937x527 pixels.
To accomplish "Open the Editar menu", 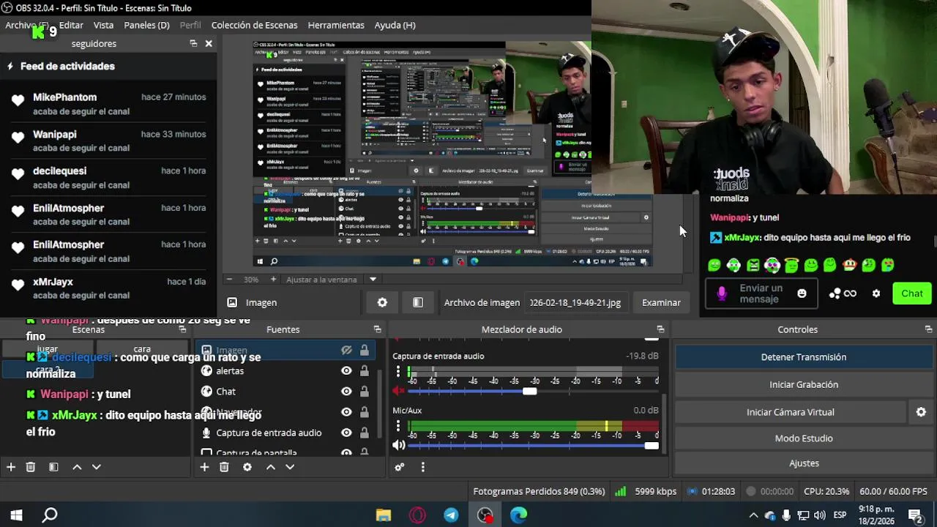I will pyautogui.click(x=71, y=25).
